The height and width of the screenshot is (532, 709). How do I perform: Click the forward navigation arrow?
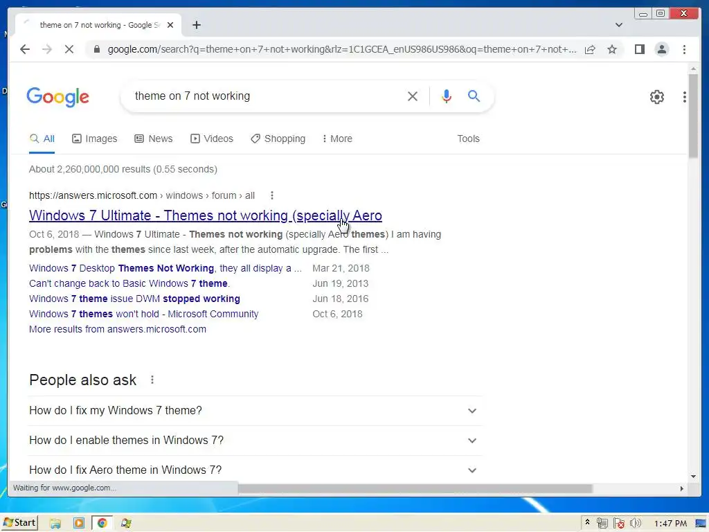click(47, 49)
